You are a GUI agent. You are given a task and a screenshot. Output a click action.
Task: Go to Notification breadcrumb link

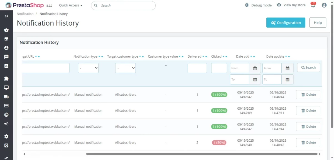click(x=25, y=14)
